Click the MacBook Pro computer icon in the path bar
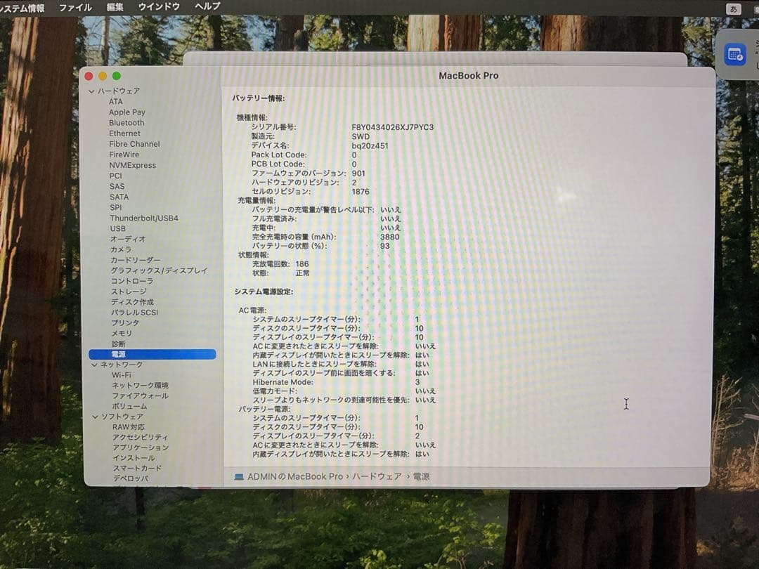The image size is (759, 569). (x=239, y=476)
